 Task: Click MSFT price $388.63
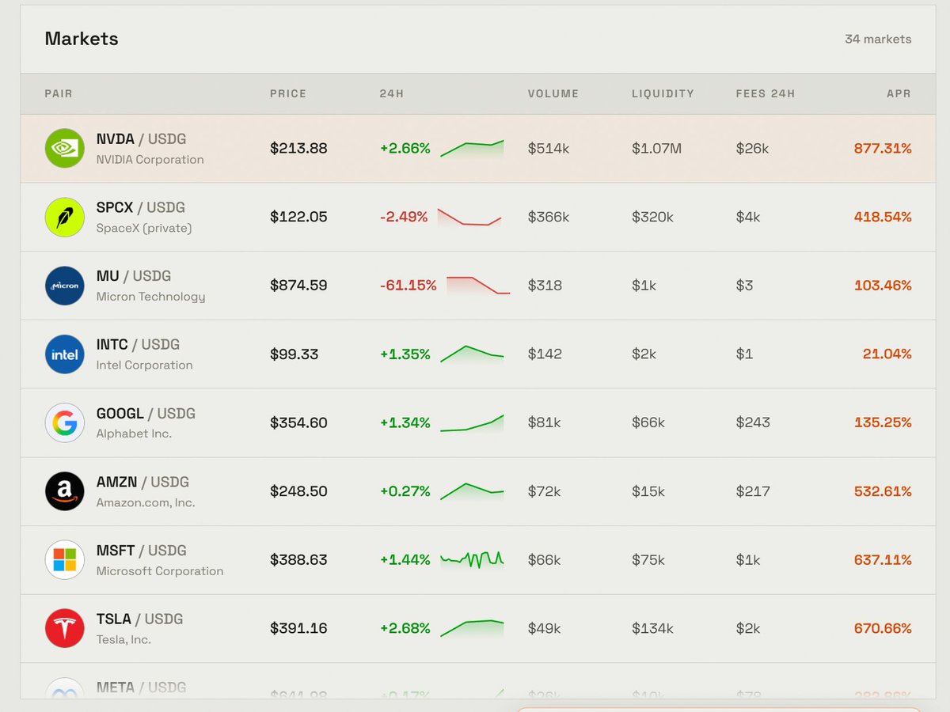tap(298, 559)
